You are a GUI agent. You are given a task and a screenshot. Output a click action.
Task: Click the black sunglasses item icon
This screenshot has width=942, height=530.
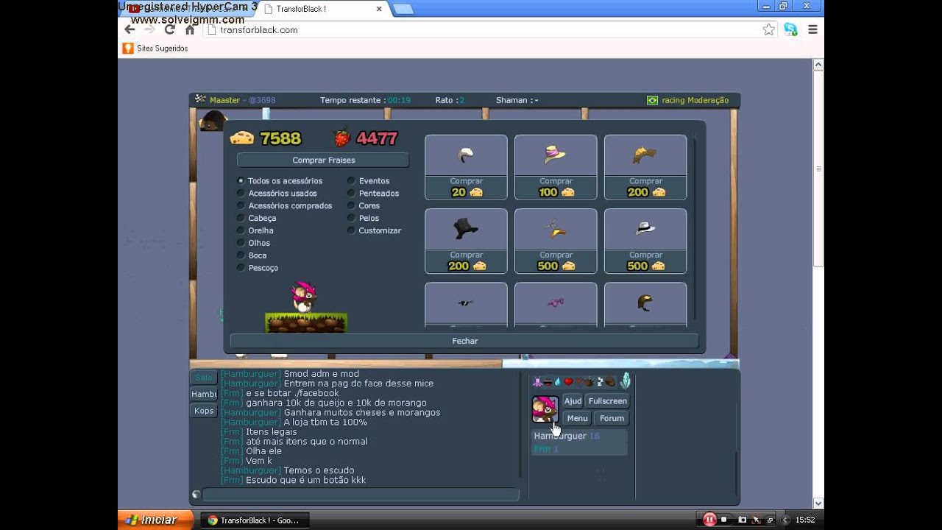tap(465, 303)
